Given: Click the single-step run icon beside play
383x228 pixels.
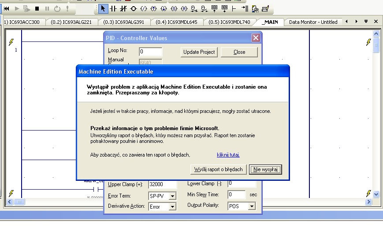Looking at the screenshot, I should (26, 9).
